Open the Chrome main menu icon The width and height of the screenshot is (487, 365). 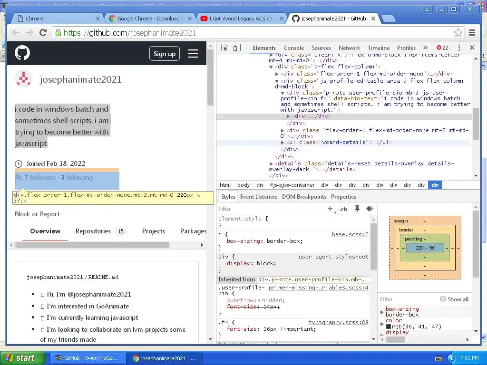[x=472, y=33]
